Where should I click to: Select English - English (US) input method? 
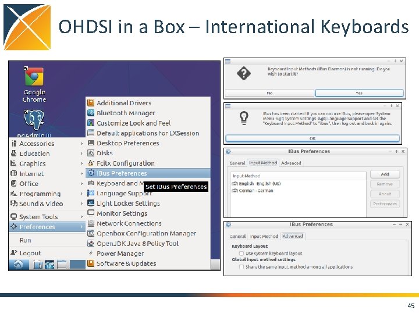(x=298, y=183)
